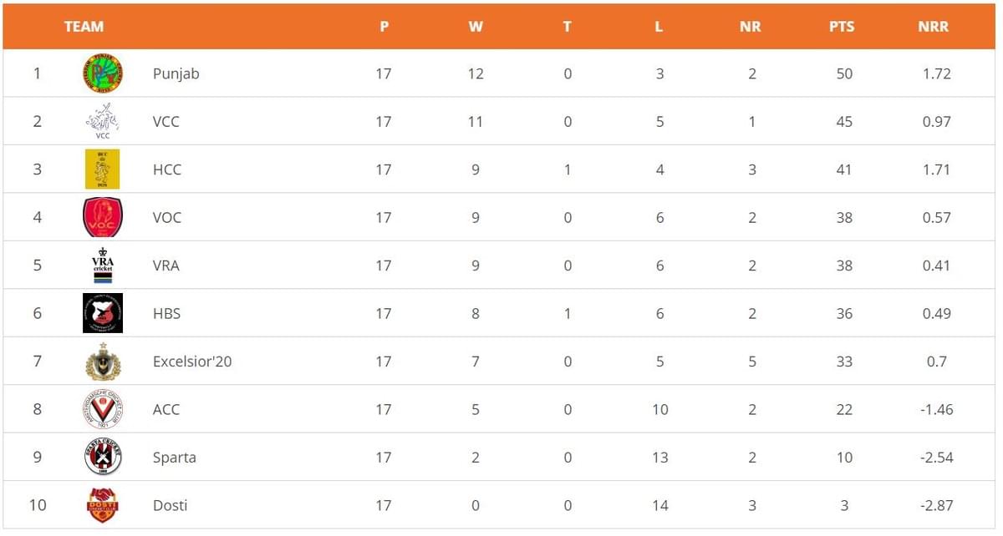Click the NR column header
The image size is (1003, 536).
pos(750,27)
